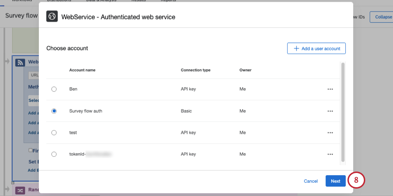Select the test account radio button

click(54, 133)
